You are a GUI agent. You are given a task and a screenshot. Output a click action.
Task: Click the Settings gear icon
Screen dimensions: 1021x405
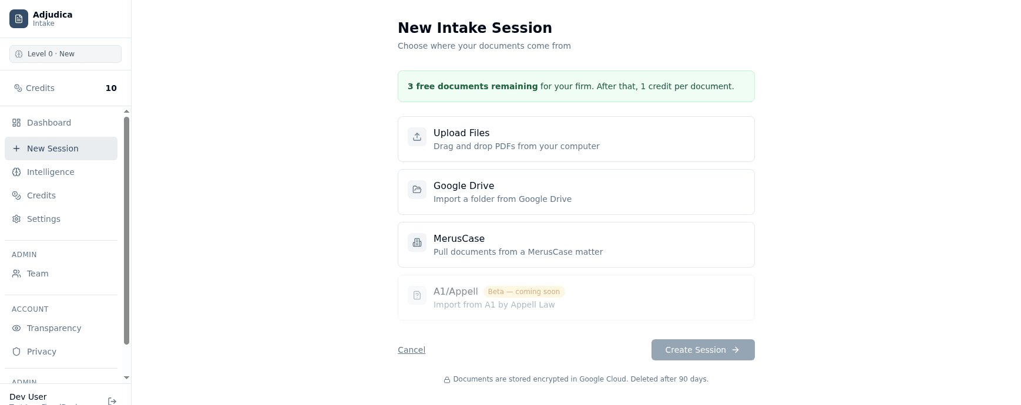[x=16, y=219]
